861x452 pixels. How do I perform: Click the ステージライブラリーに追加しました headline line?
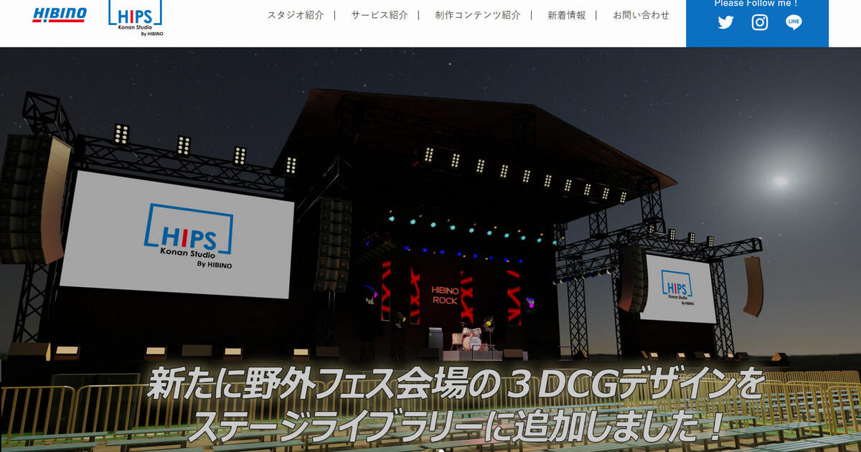[456, 428]
